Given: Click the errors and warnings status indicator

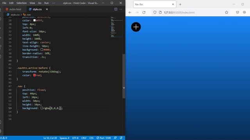Looking at the screenshot, I should pyautogui.click(x=4, y=138).
